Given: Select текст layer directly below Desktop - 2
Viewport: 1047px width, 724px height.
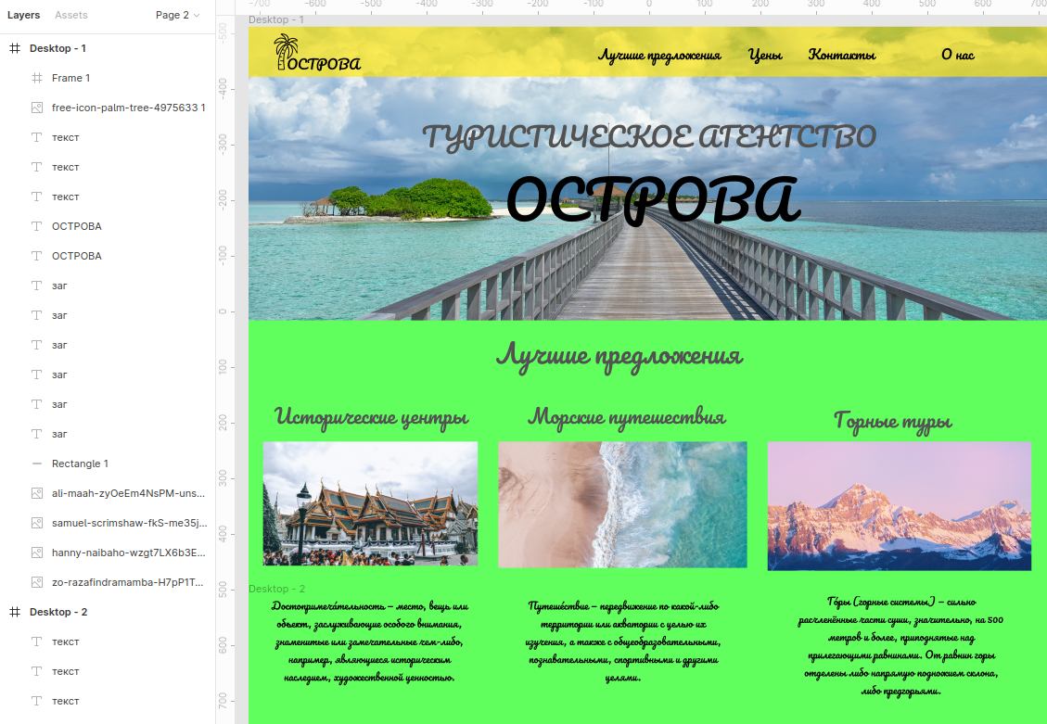Looking at the screenshot, I should (x=108, y=641).
